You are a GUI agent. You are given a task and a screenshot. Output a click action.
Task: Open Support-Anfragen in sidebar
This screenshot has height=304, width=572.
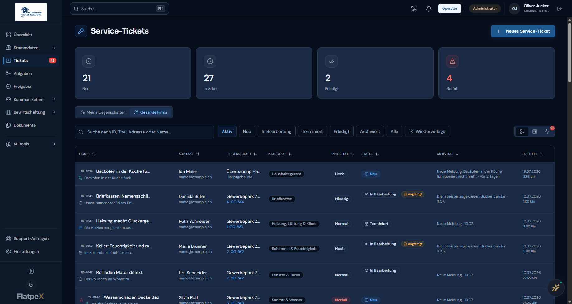31,238
